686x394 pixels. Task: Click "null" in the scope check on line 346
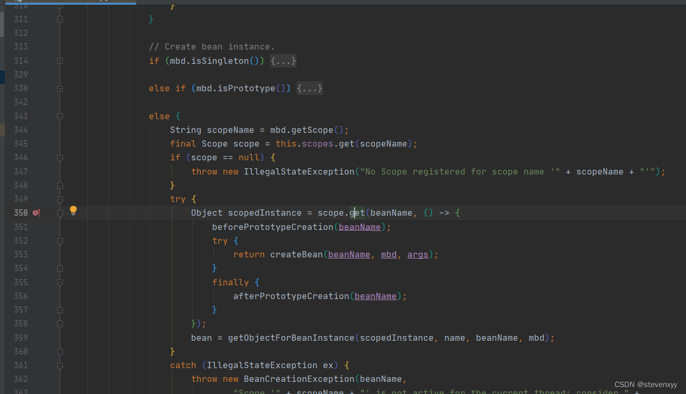(x=249, y=158)
